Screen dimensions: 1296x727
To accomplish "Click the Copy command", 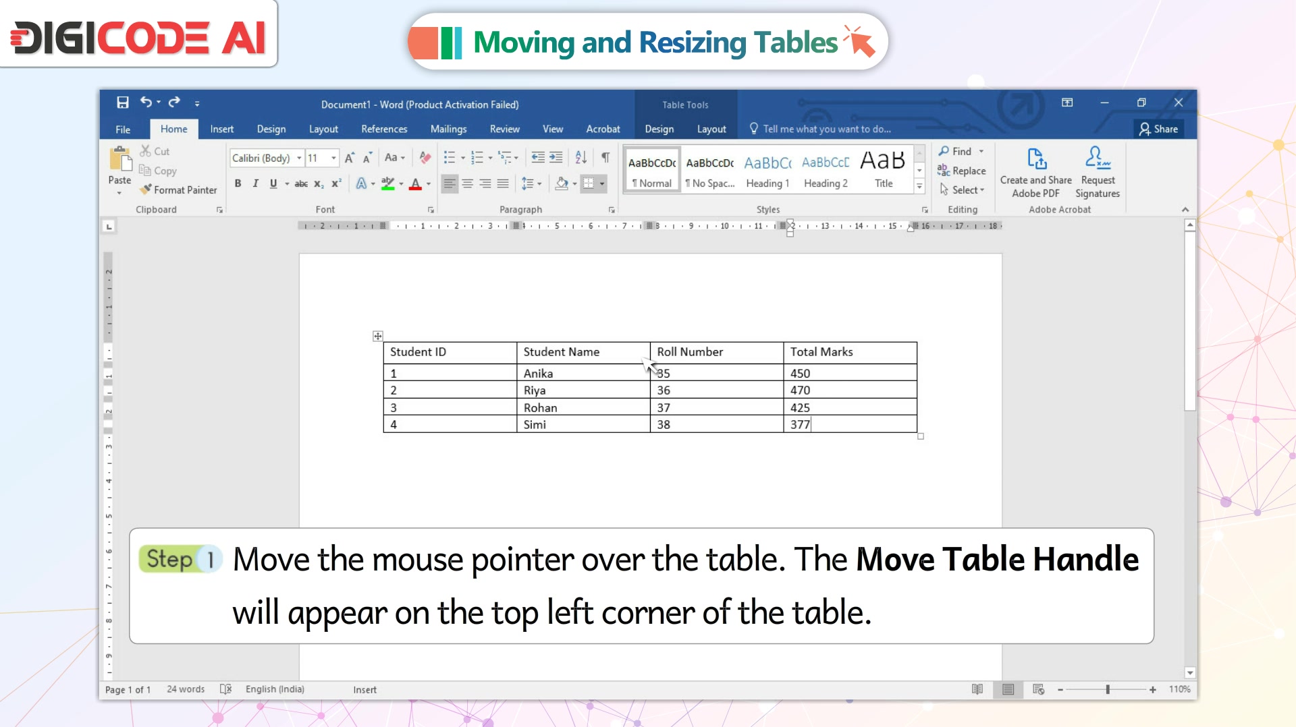I will point(158,171).
